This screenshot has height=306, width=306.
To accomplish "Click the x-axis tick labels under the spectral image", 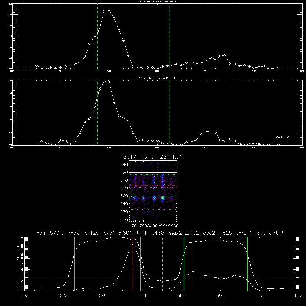I will pos(155,226).
